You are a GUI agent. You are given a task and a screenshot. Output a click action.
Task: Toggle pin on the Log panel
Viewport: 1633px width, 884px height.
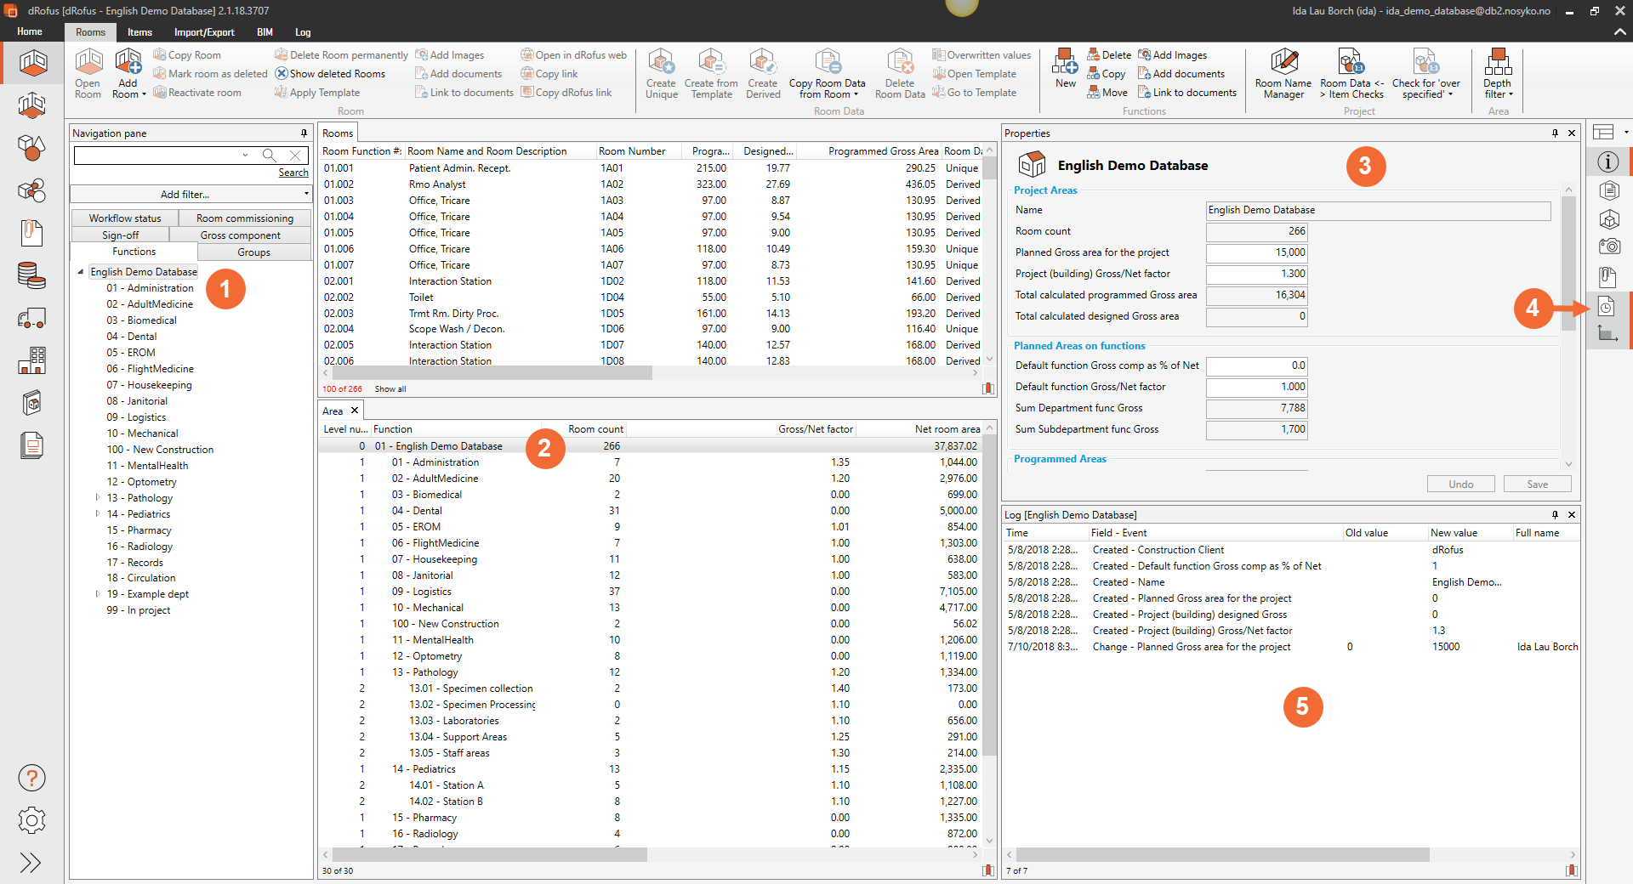(1555, 515)
